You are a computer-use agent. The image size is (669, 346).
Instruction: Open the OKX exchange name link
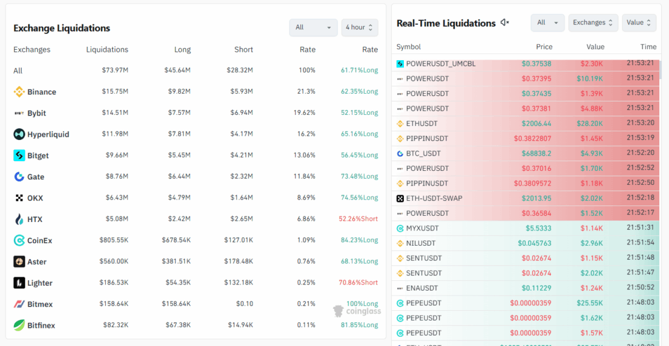tap(35, 198)
